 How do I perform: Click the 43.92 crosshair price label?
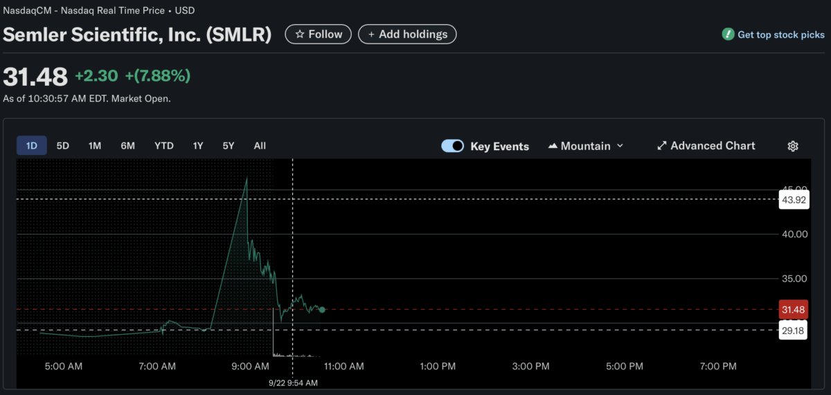(x=793, y=199)
